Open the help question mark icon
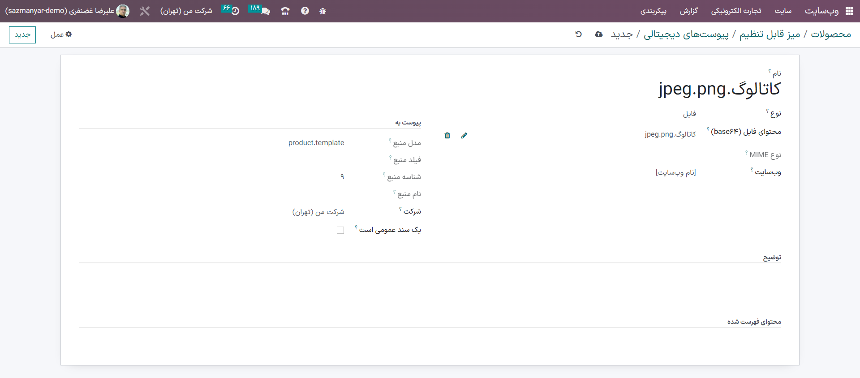Viewport: 860px width, 378px height. click(305, 11)
